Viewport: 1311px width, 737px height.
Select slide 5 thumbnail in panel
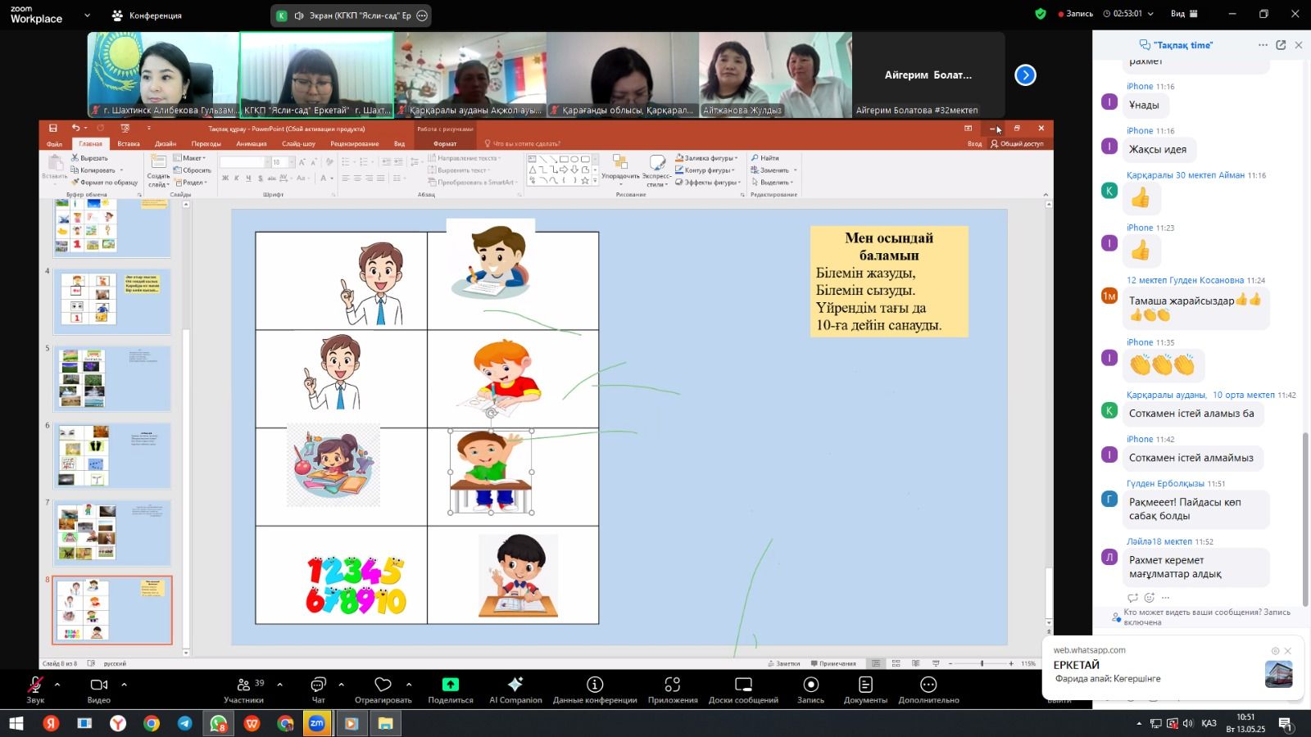tap(112, 378)
